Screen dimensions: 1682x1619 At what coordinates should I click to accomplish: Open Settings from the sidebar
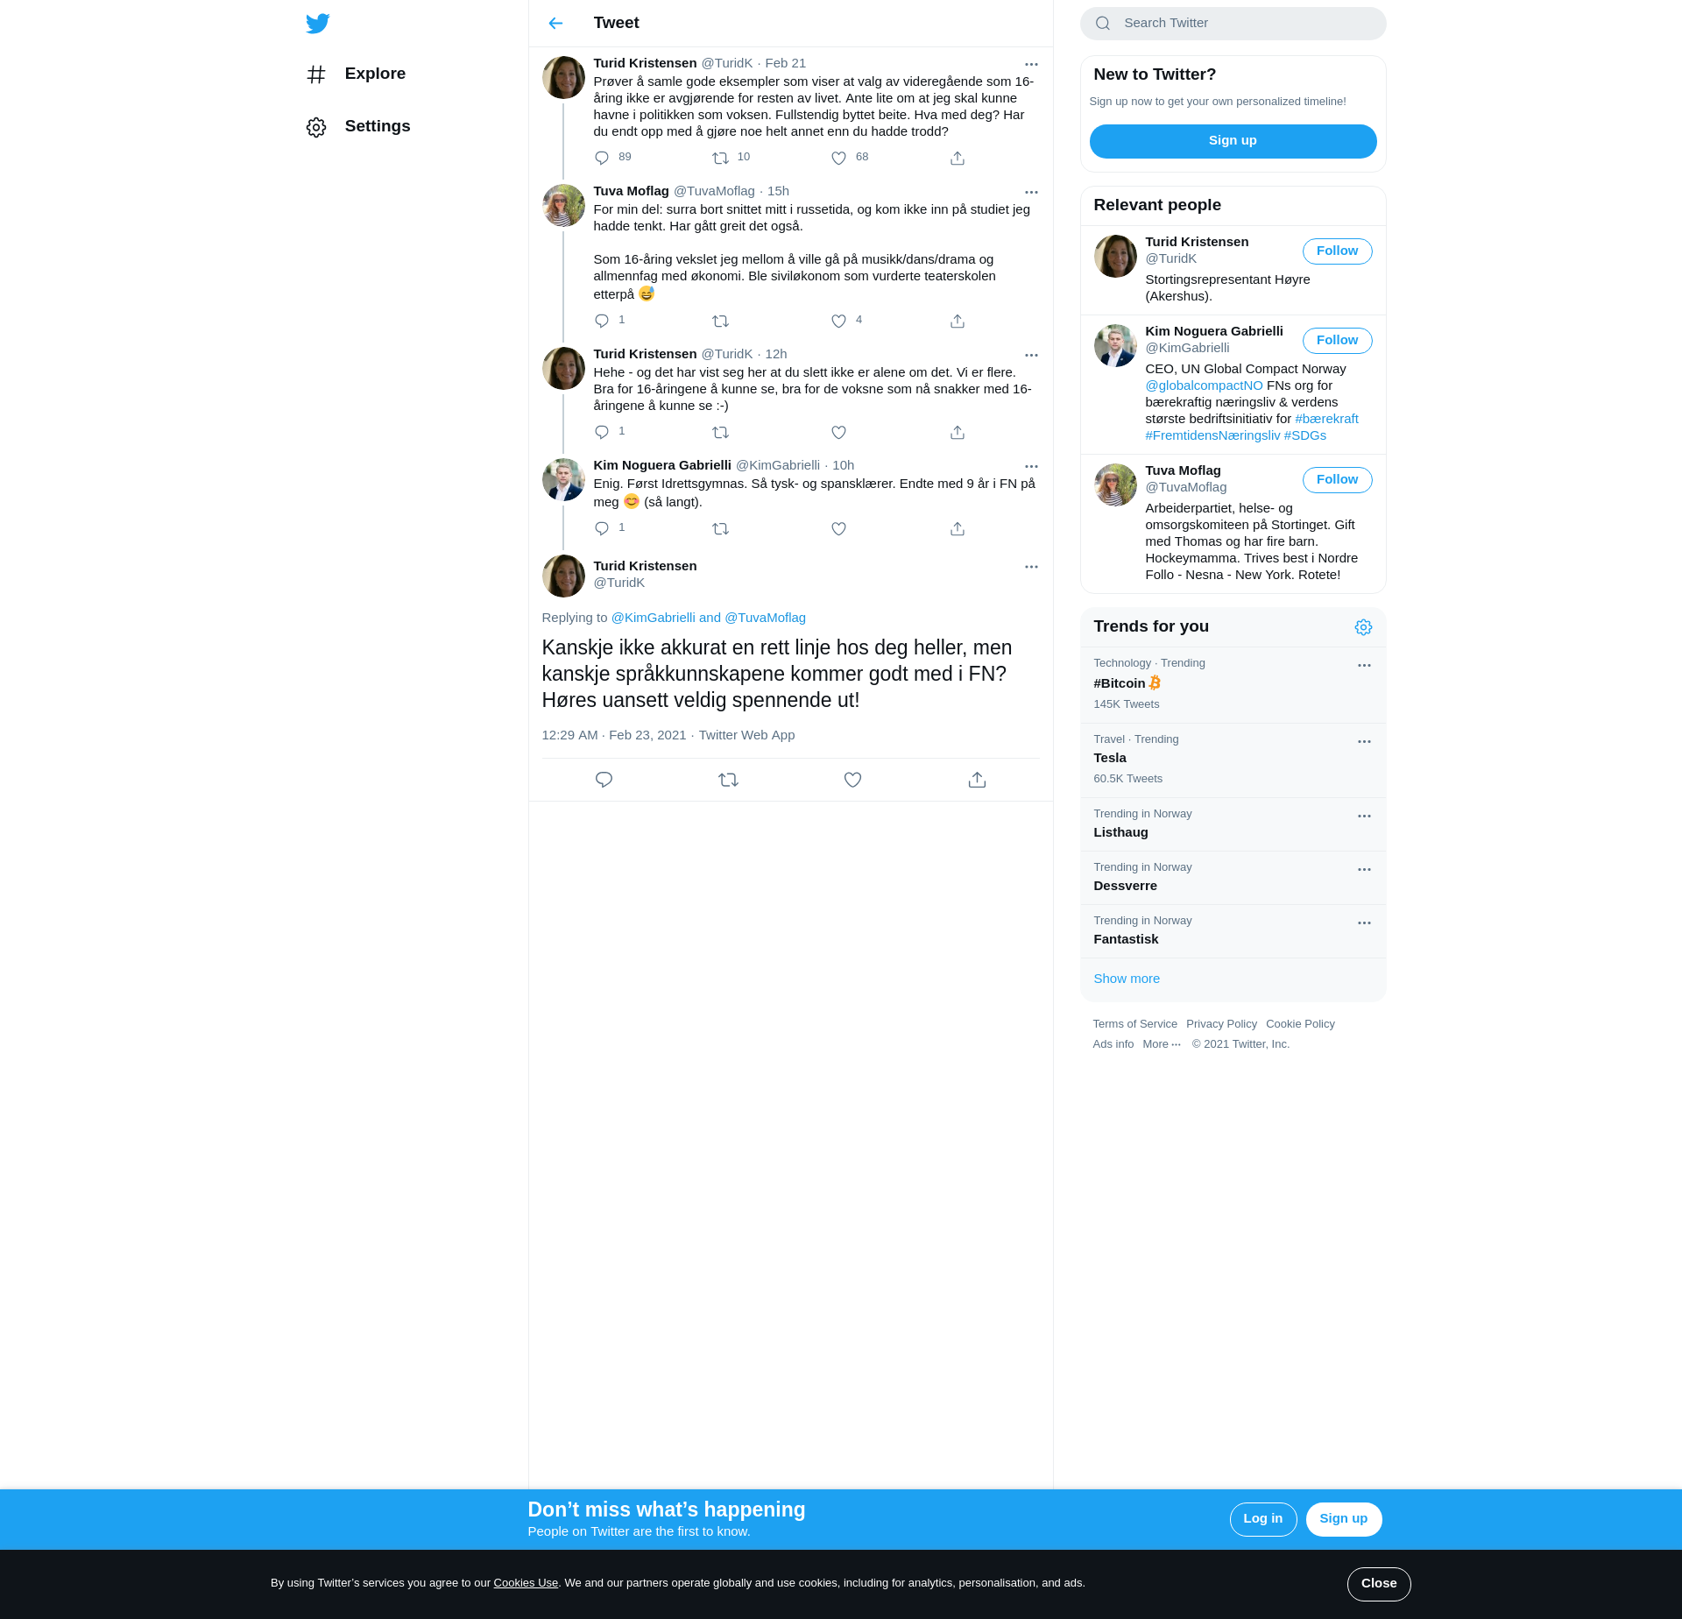coord(358,126)
